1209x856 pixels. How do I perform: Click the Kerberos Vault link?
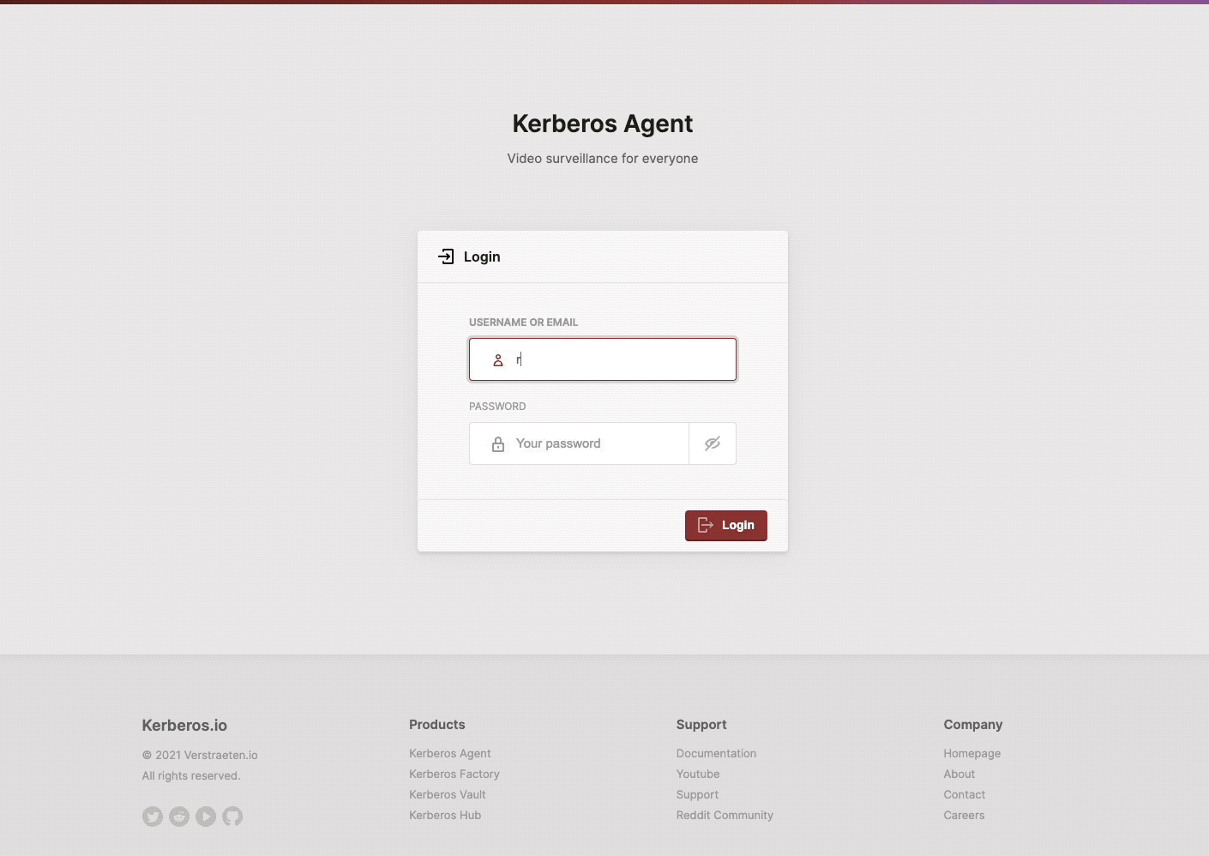click(x=447, y=794)
